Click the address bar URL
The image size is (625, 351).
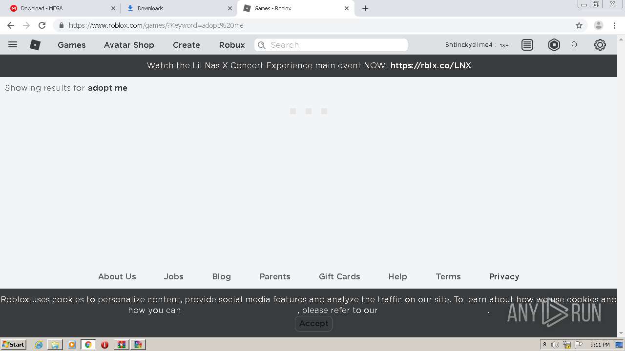156,25
